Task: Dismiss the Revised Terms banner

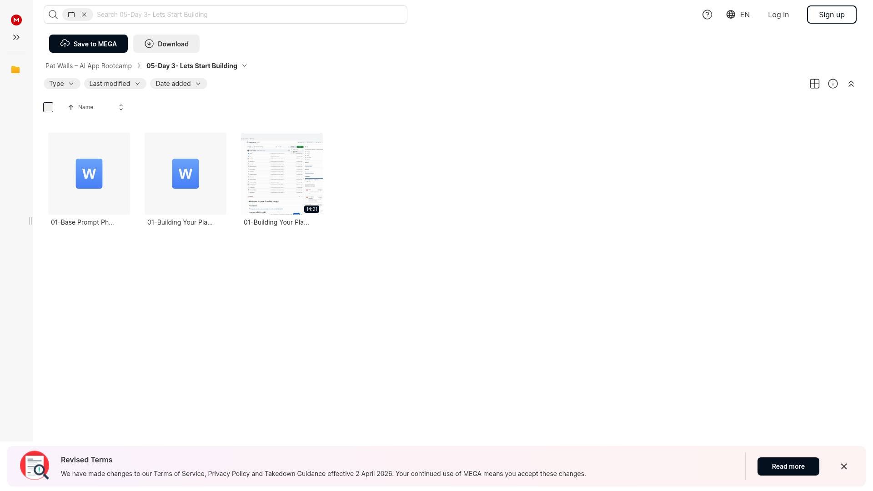Action: tap(843, 466)
